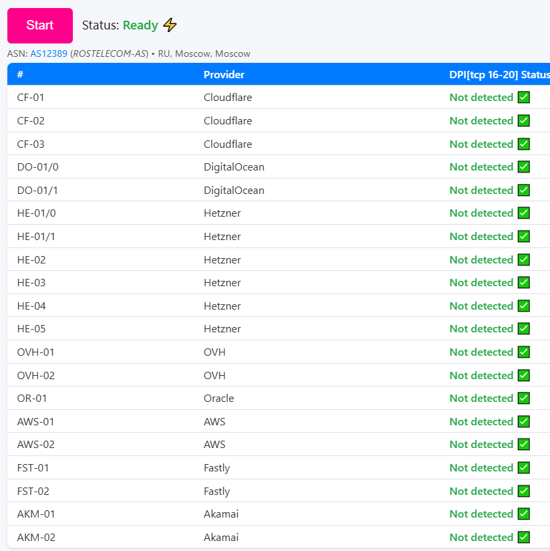This screenshot has height=551, width=550.
Task: Click green checkmark icon in FST-01 row
Action: click(x=524, y=467)
